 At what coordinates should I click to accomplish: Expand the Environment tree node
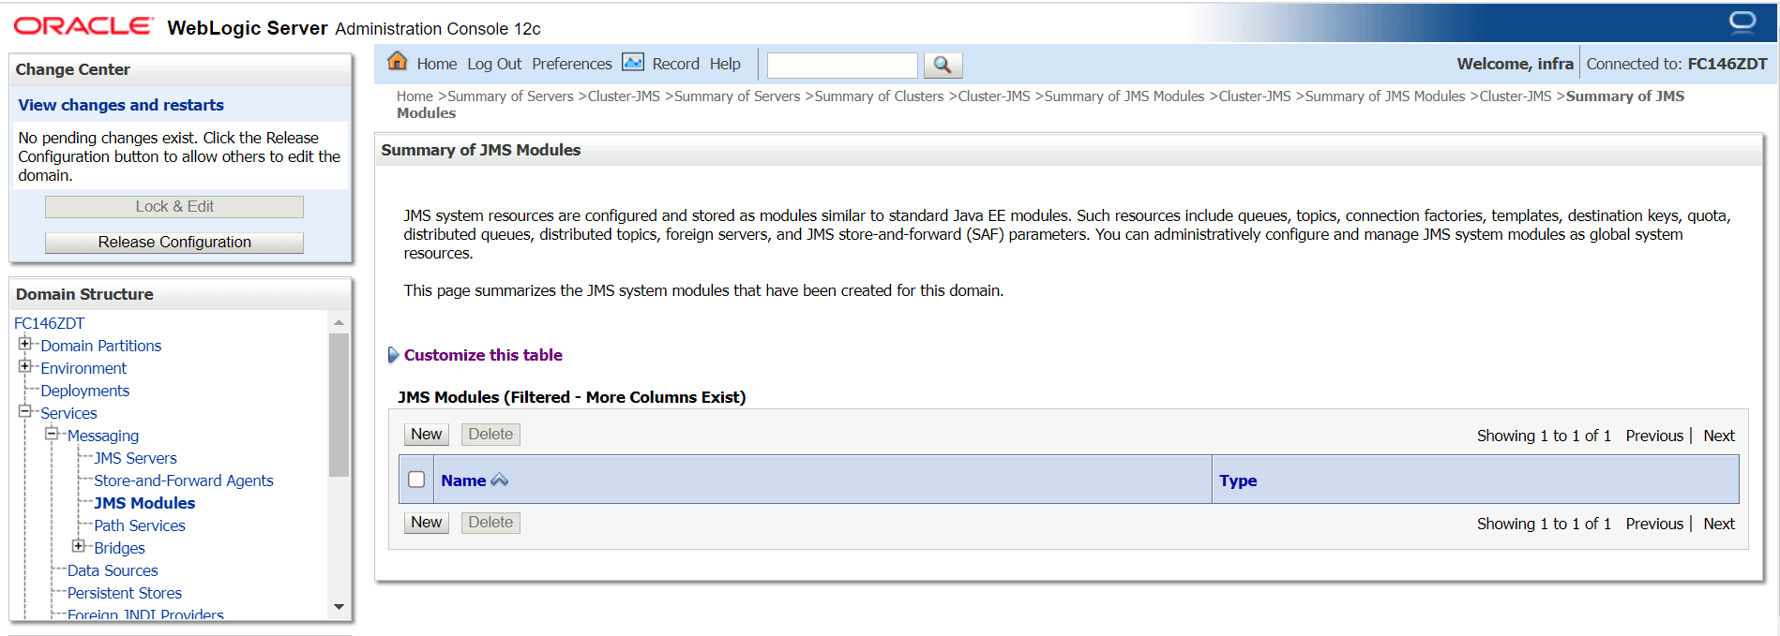pyautogui.click(x=25, y=366)
